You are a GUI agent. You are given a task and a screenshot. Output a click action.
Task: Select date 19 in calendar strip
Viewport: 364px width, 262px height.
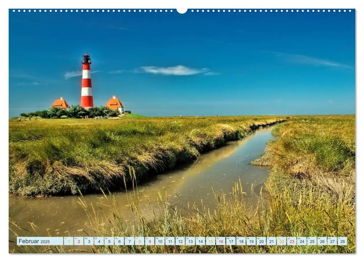click(251, 241)
